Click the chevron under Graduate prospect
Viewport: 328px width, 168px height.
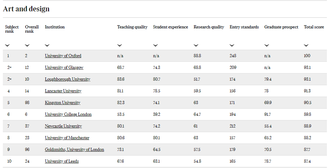click(x=267, y=45)
